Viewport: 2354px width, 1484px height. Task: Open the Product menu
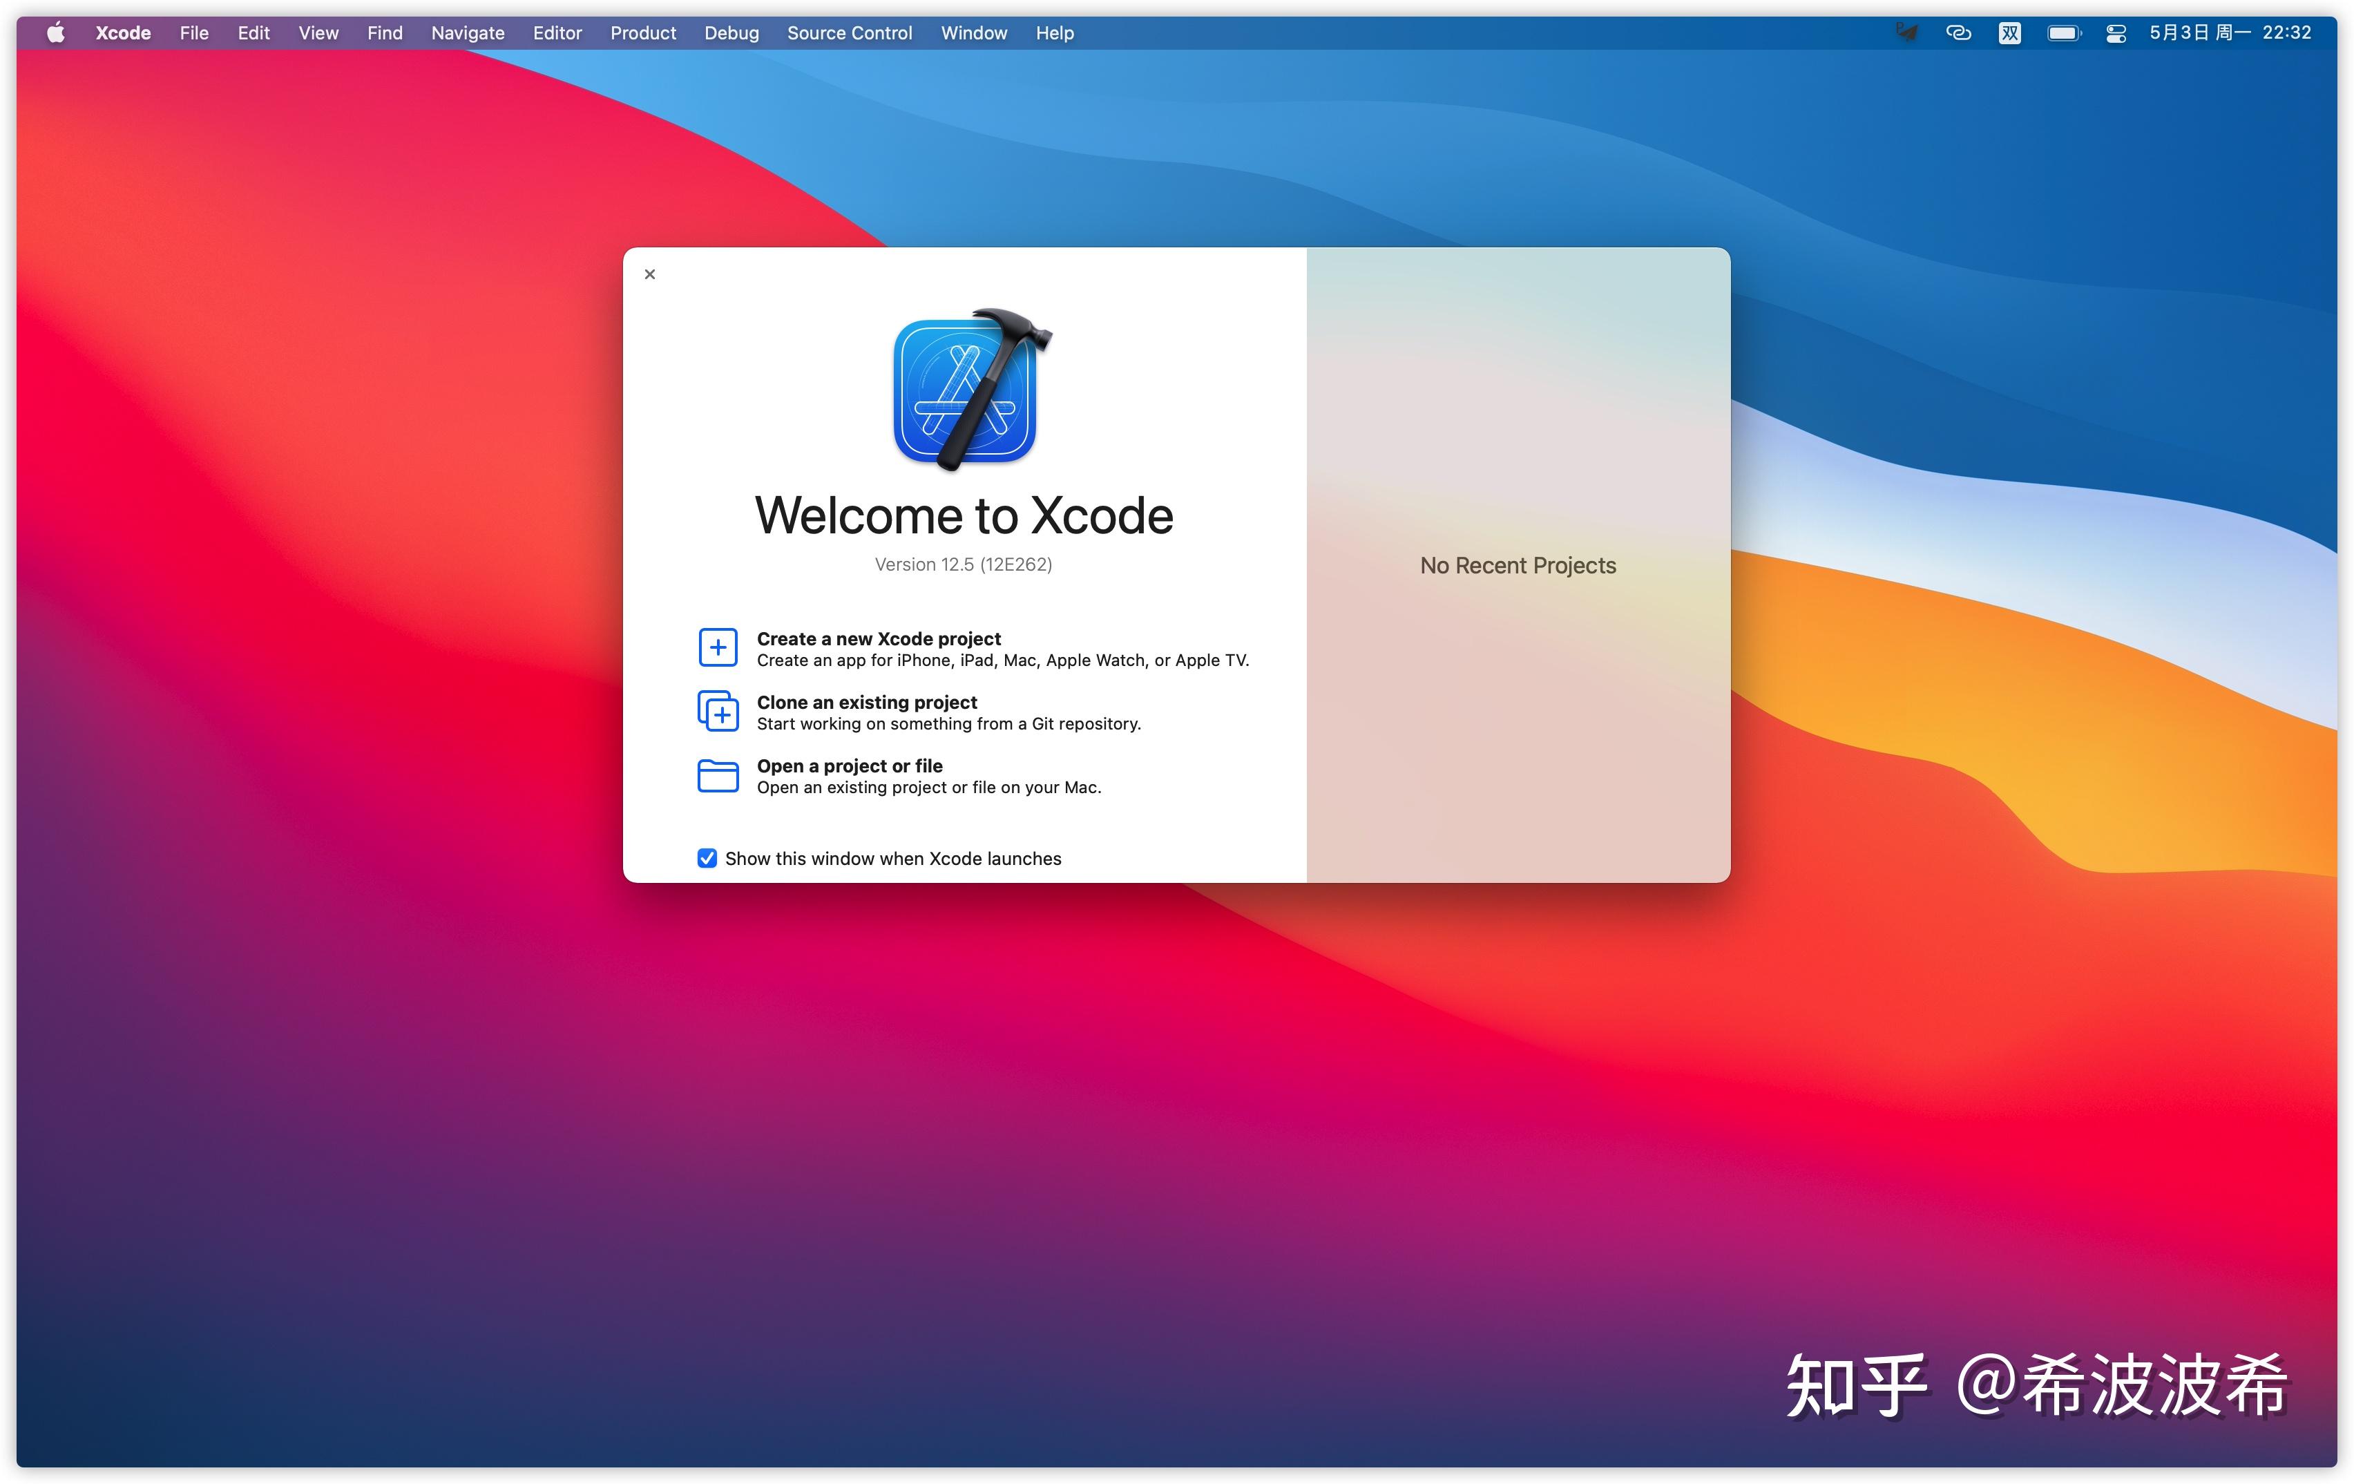pos(642,32)
